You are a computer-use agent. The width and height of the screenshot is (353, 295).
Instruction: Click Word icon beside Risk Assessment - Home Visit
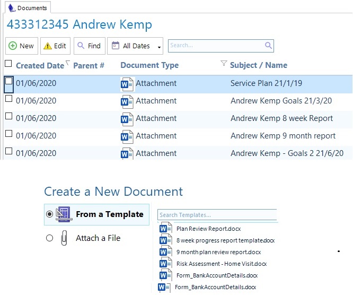pos(166,264)
